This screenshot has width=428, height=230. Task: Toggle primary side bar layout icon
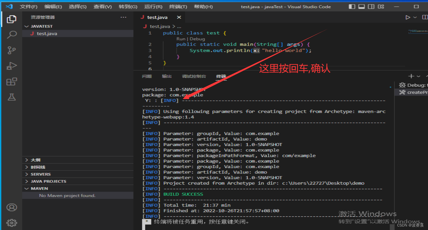pos(352,6)
